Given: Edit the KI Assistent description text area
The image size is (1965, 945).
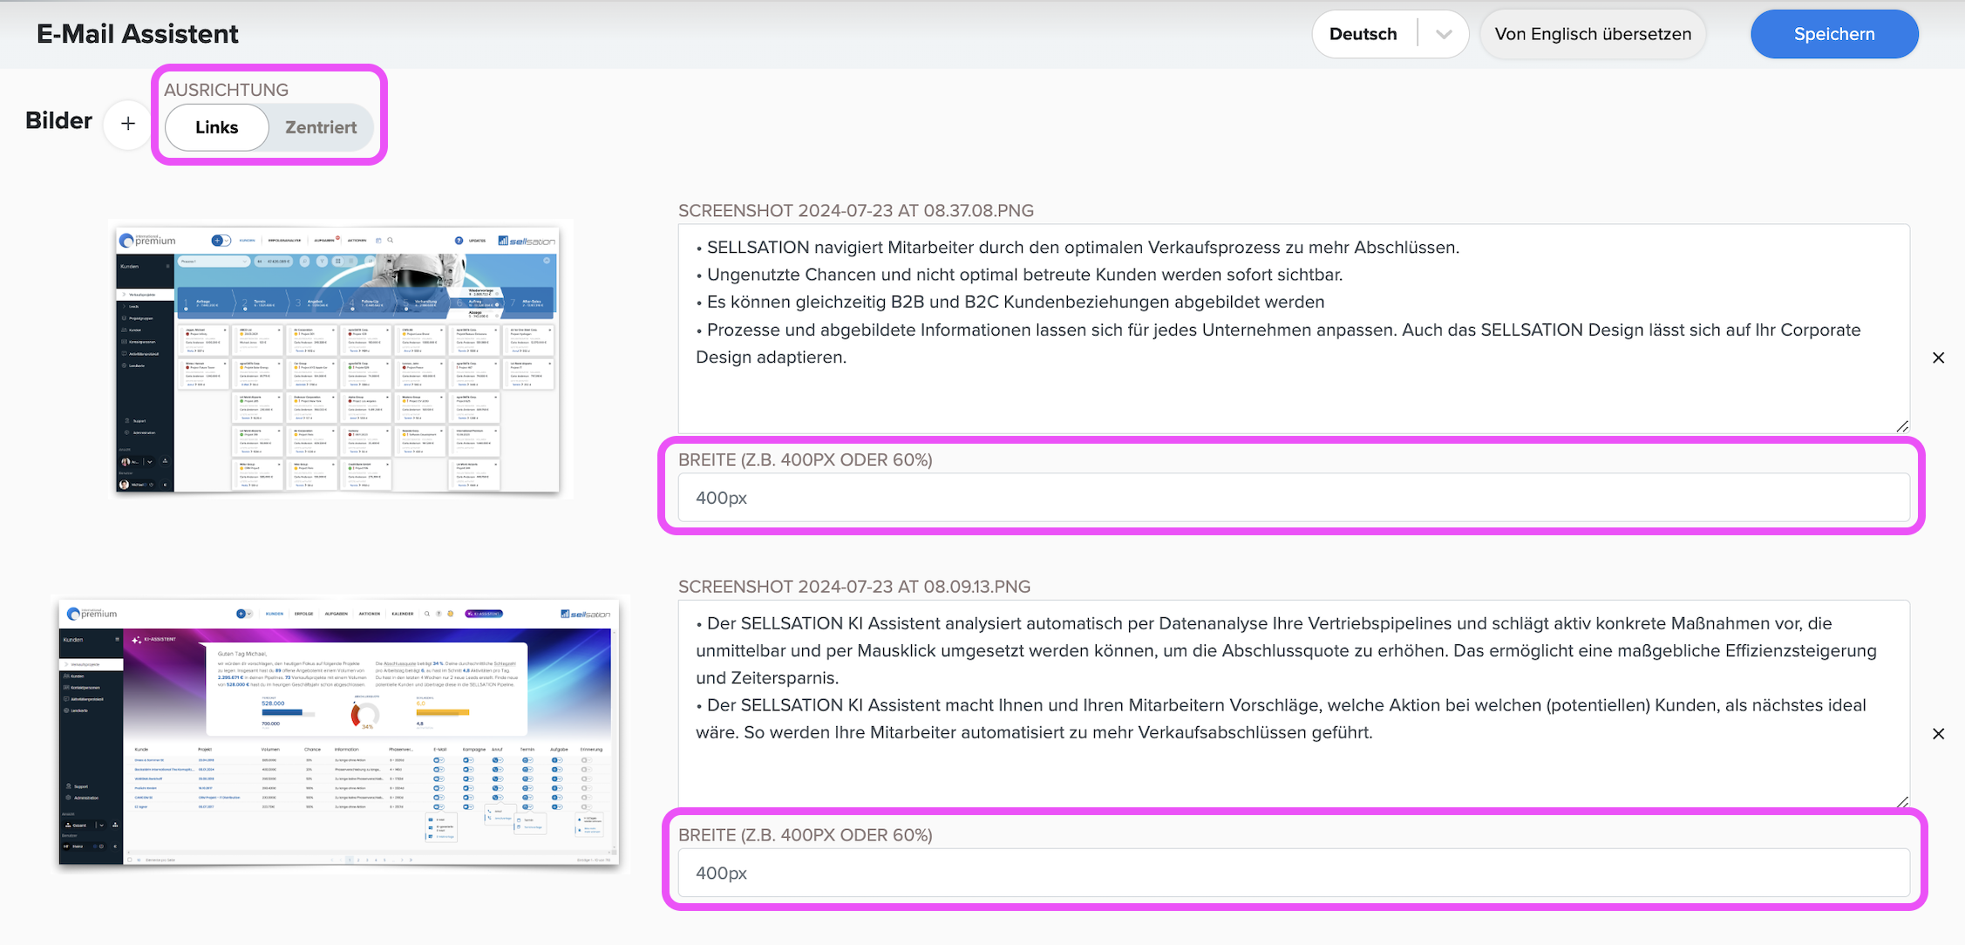Looking at the screenshot, I should point(1294,704).
